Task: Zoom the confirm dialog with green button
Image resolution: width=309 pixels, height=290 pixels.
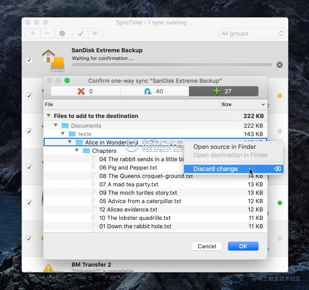Action: pos(67,80)
